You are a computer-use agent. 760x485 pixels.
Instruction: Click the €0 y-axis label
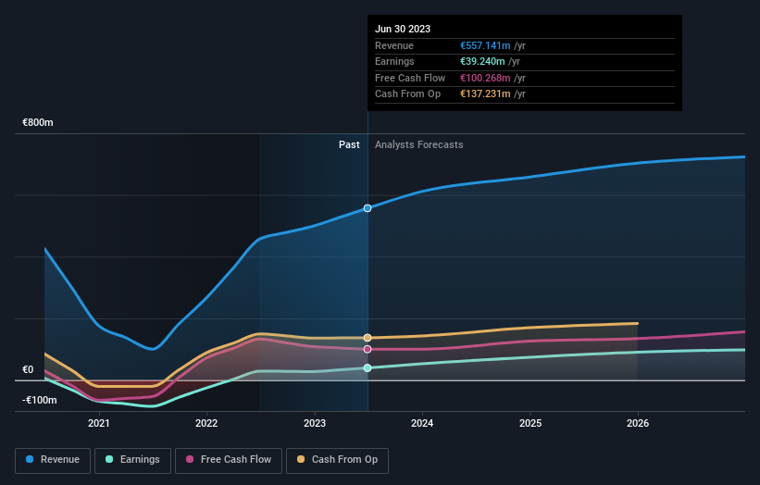[x=28, y=369]
